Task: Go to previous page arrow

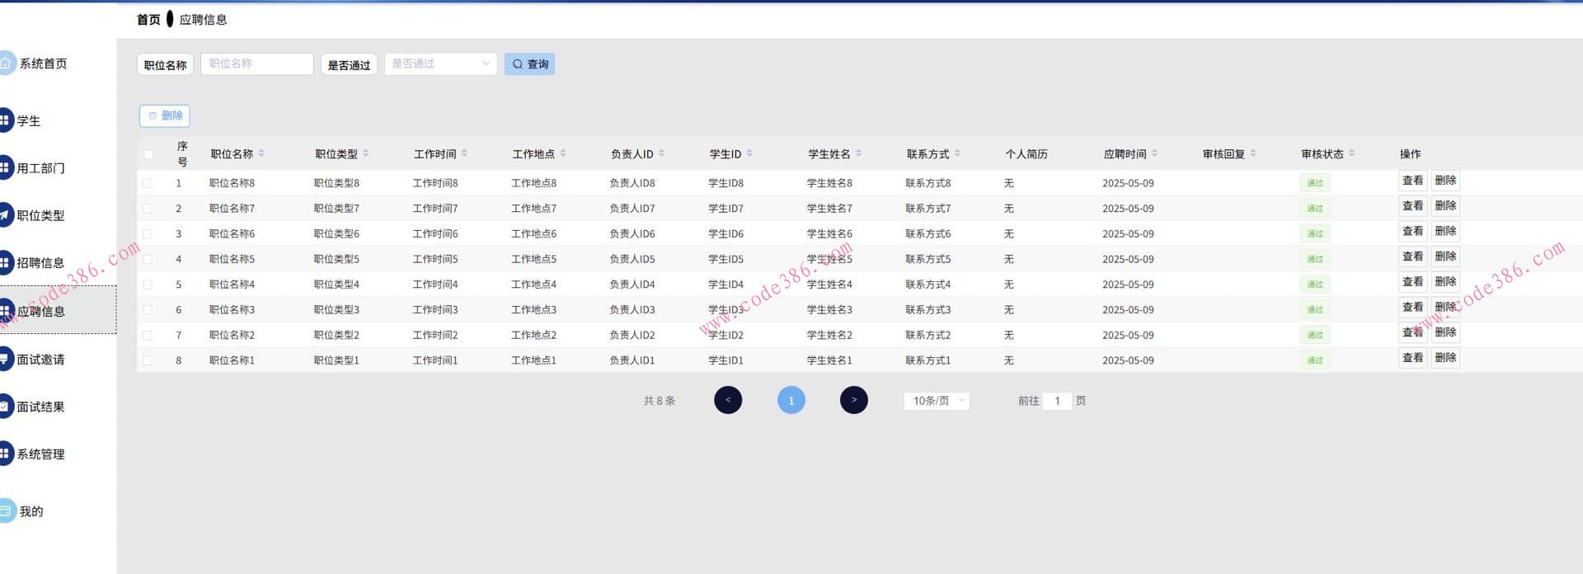Action: [x=728, y=400]
